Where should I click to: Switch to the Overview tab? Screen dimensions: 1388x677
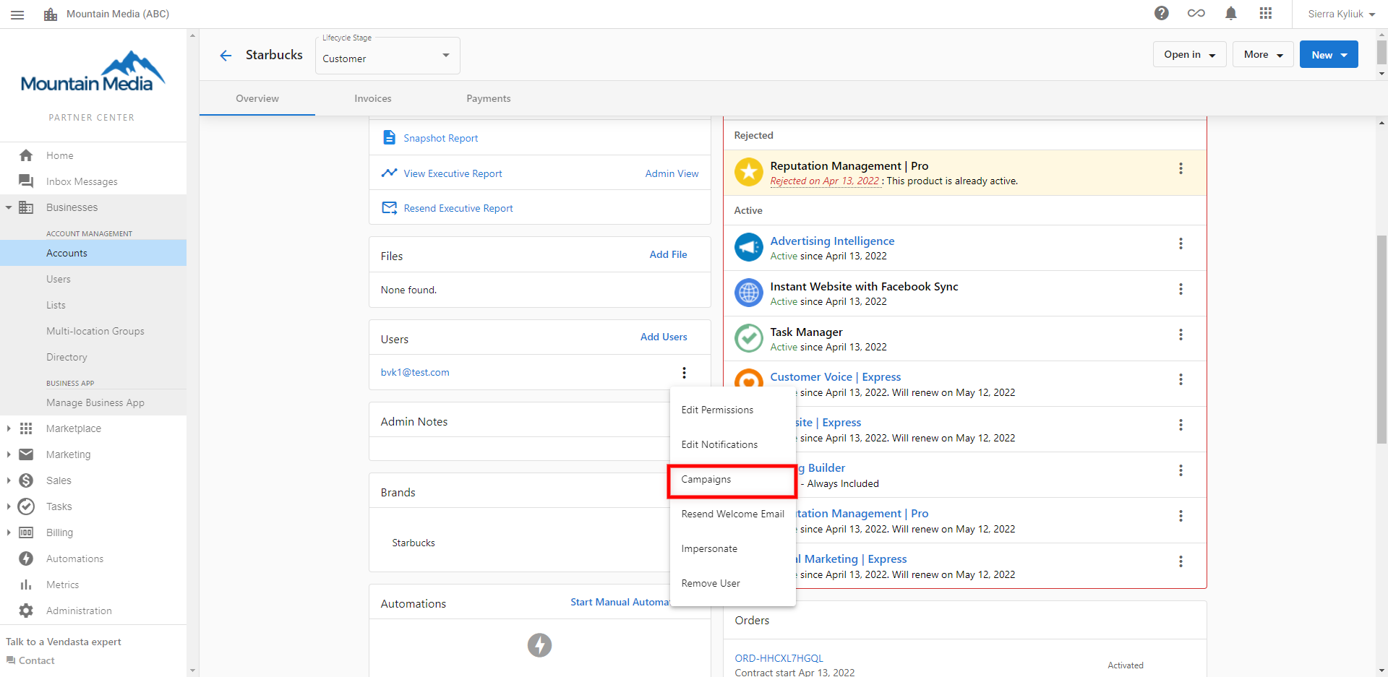point(257,98)
